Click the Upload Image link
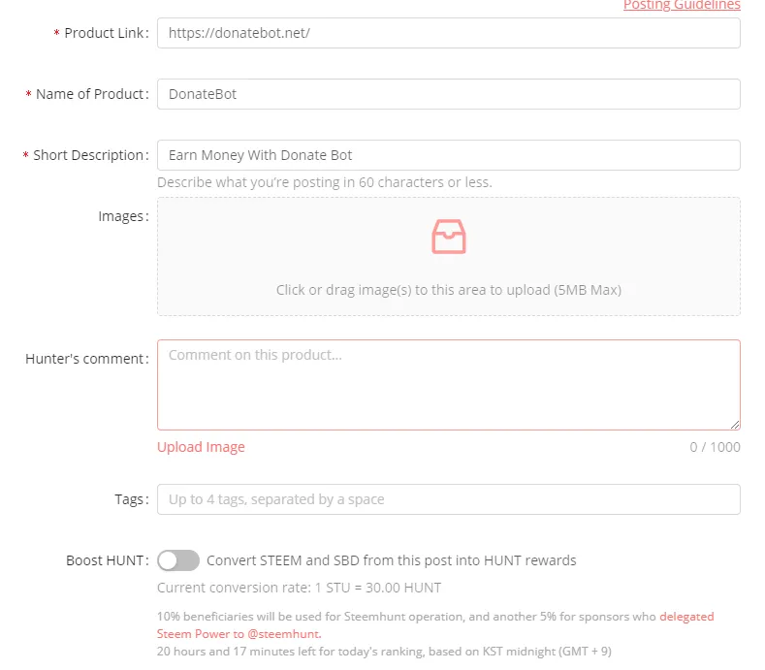The width and height of the screenshot is (765, 670). click(x=201, y=447)
